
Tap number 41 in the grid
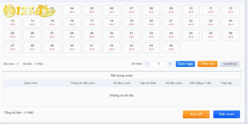(92, 47)
